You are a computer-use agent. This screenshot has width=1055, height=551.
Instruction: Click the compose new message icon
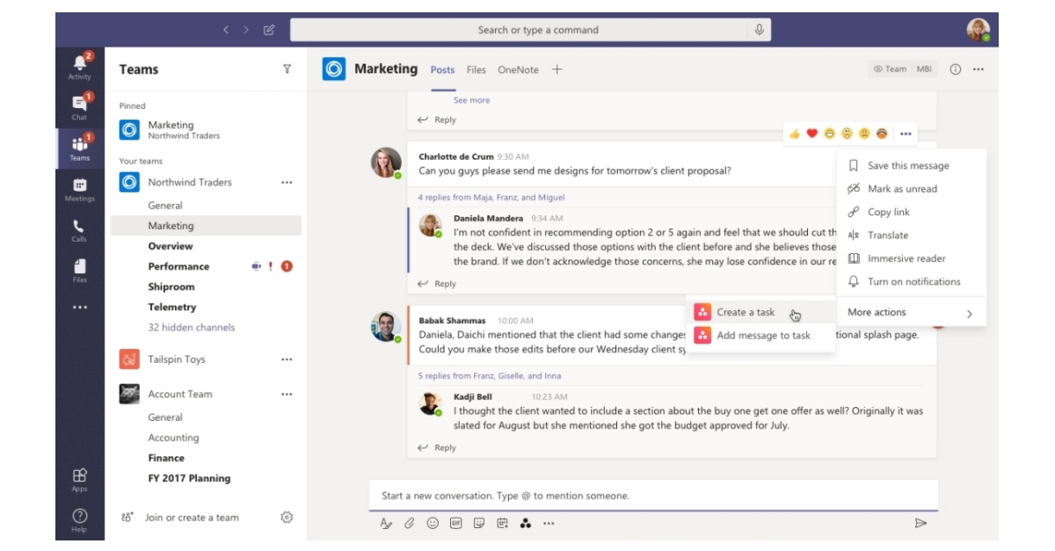click(x=269, y=30)
